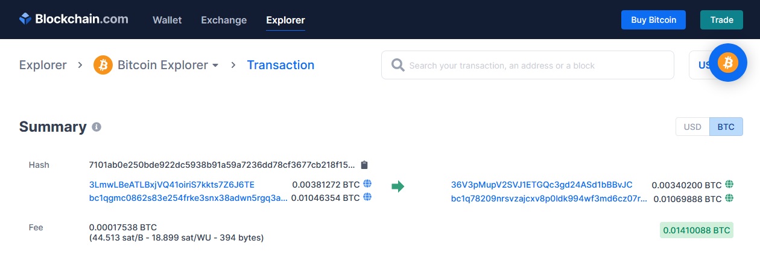
Task: Open the currency selector next to search
Action: click(x=700, y=65)
